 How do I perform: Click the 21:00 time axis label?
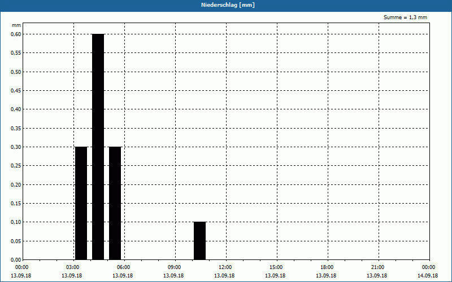tap(377, 267)
